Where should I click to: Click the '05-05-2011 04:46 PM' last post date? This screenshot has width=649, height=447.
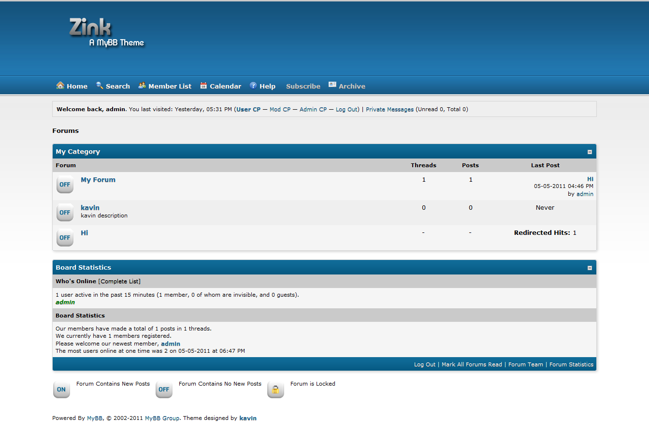pyautogui.click(x=563, y=186)
